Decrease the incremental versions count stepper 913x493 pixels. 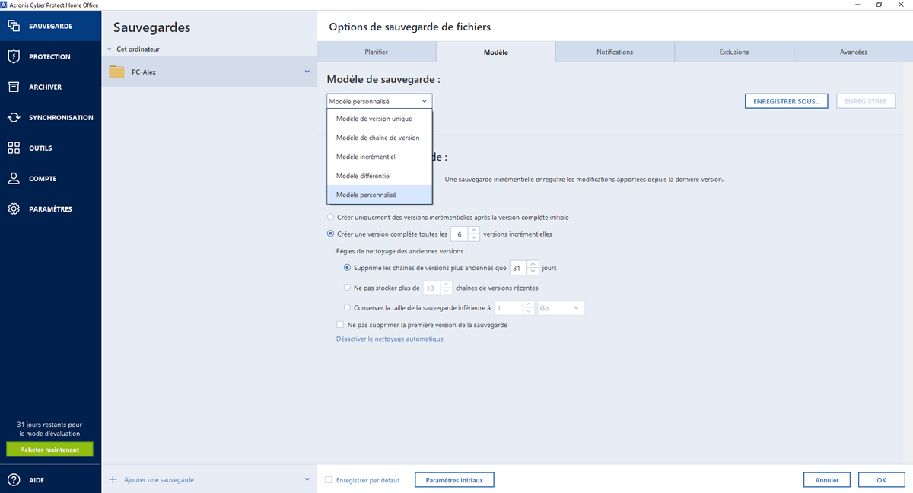click(475, 237)
